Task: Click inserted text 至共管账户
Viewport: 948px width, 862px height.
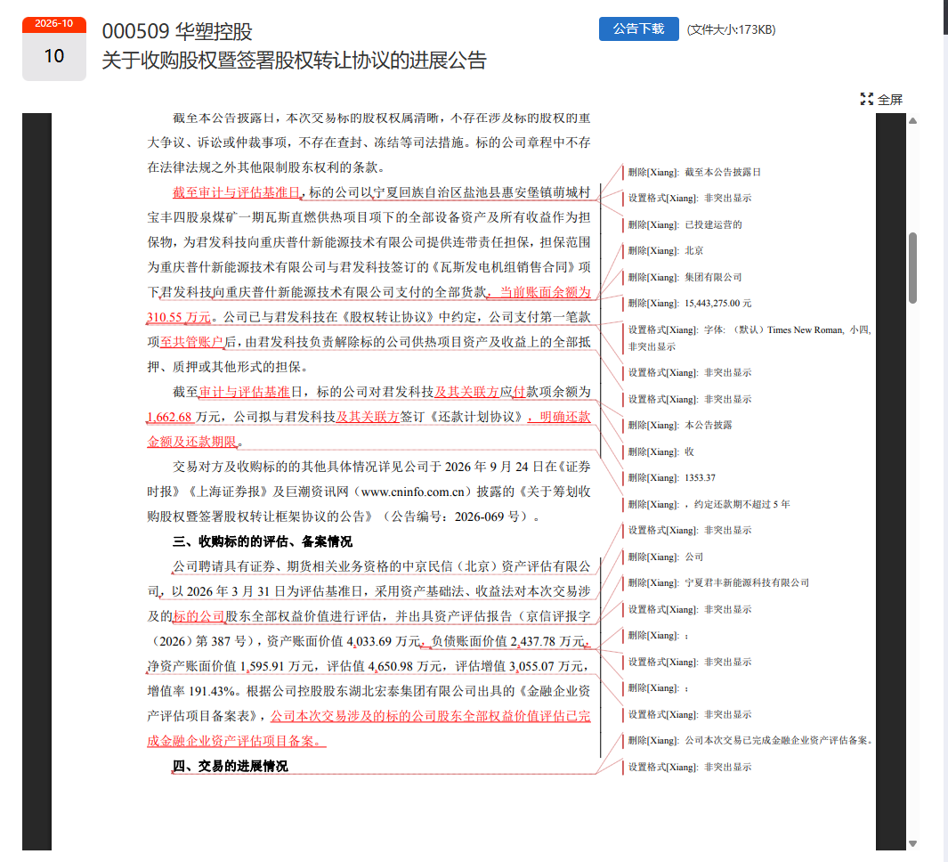Action: [x=191, y=342]
